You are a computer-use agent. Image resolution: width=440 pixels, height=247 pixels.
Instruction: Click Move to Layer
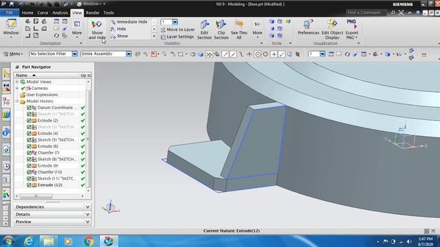177,30
